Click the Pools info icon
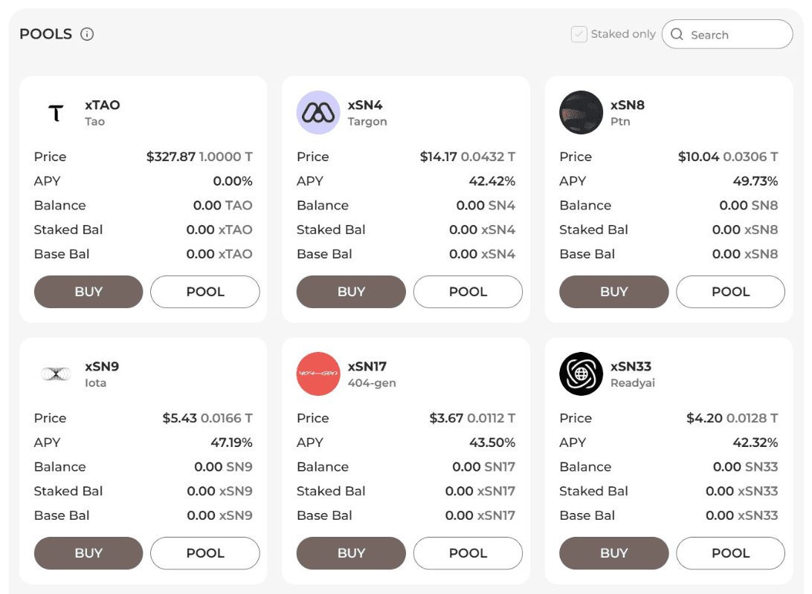812x594 pixels. click(x=87, y=34)
